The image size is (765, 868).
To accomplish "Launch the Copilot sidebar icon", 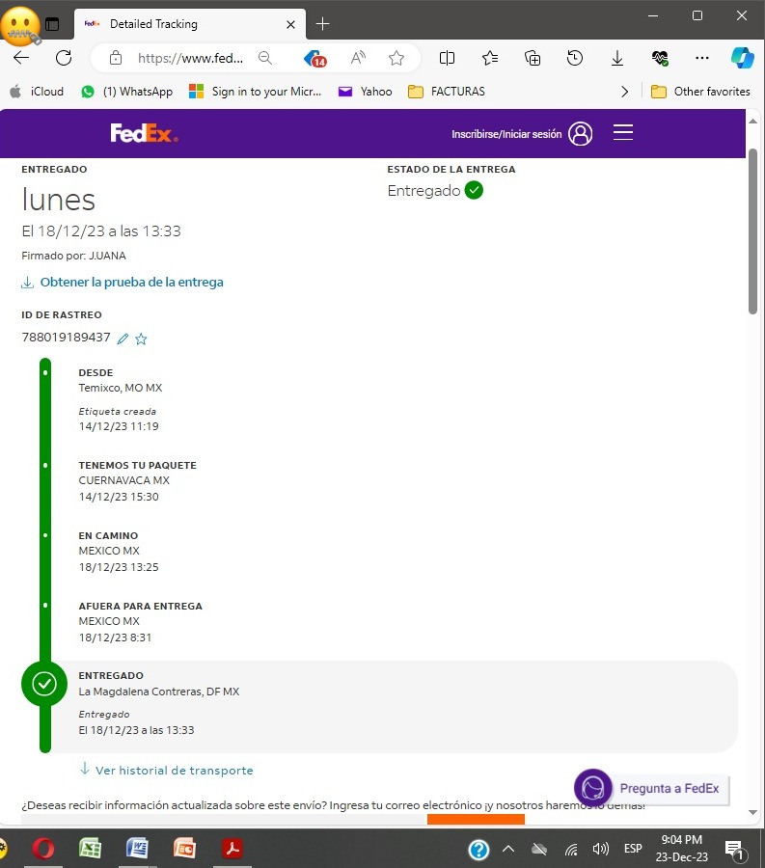I will pyautogui.click(x=742, y=58).
